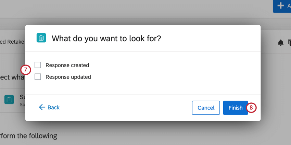Tick the Response updated checkbox
The height and width of the screenshot is (145, 291).
point(38,77)
